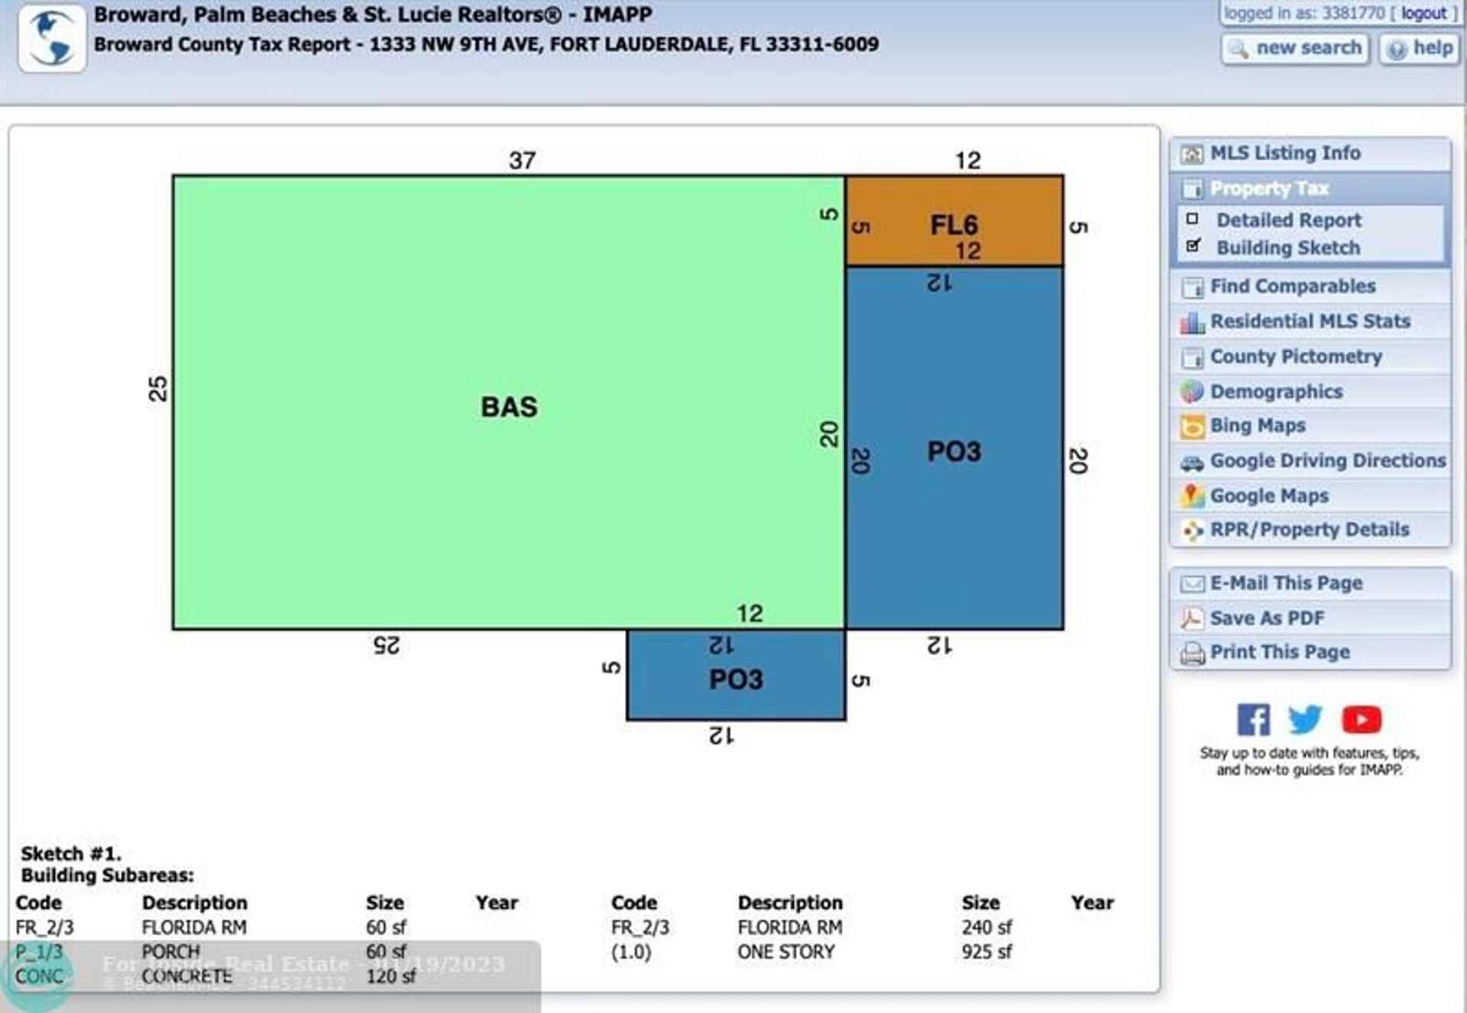Check the Detailed Report box
The height and width of the screenshot is (1013, 1467).
click(x=1192, y=219)
